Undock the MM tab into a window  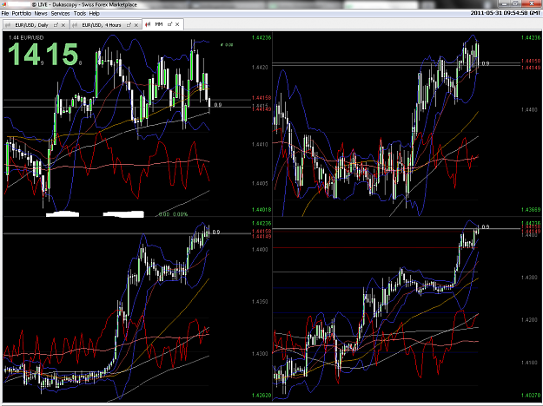coord(169,24)
